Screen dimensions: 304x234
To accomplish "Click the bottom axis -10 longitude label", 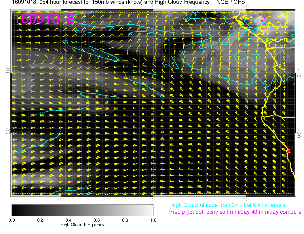I will pyautogui.click(x=61, y=200).
